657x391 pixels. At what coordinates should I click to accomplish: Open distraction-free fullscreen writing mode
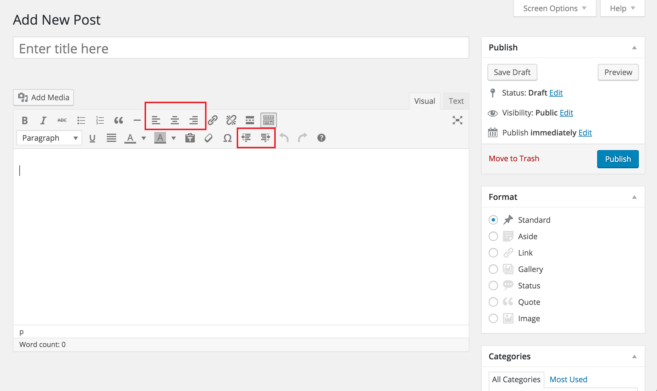tap(458, 120)
